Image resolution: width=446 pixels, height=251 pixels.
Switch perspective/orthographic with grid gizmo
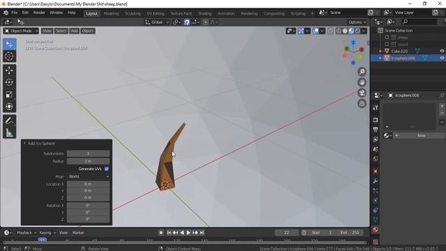[x=362, y=103]
